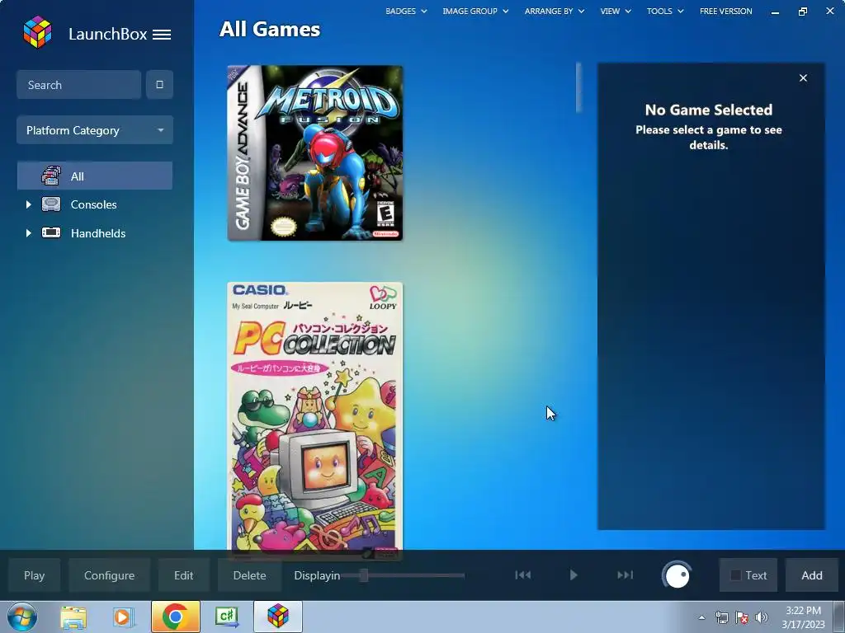Click the Consoles category icon
The image size is (845, 633).
[x=51, y=204]
